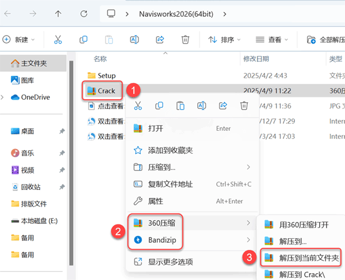The width and height of the screenshot is (345, 280).
Task: Choose 显示更多选项 in the context menu
Action: (193, 262)
